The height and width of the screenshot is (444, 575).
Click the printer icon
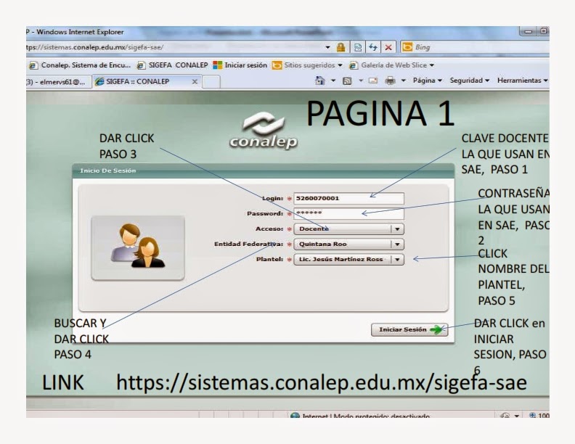tap(390, 81)
